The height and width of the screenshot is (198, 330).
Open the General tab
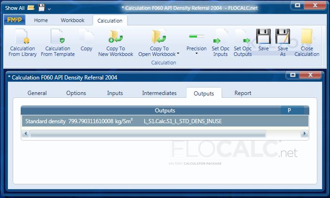[37, 93]
